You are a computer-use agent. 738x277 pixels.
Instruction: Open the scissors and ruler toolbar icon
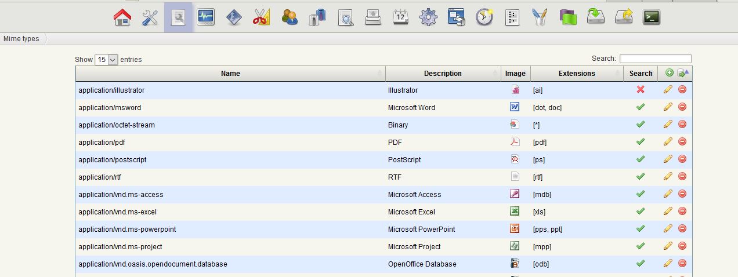(x=261, y=17)
